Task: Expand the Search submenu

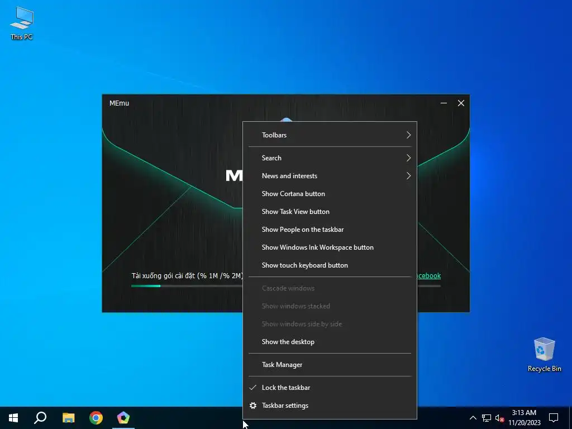Action: [330, 158]
